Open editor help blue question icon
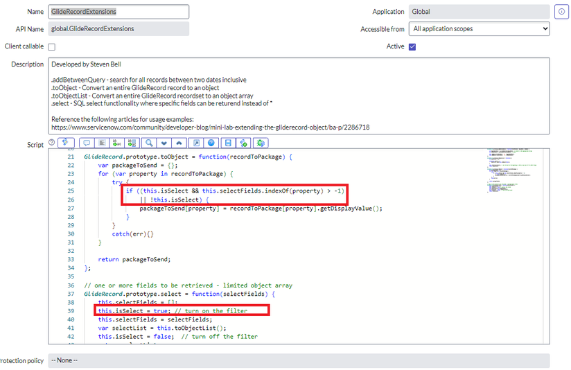571x370 pixels. tap(211, 143)
